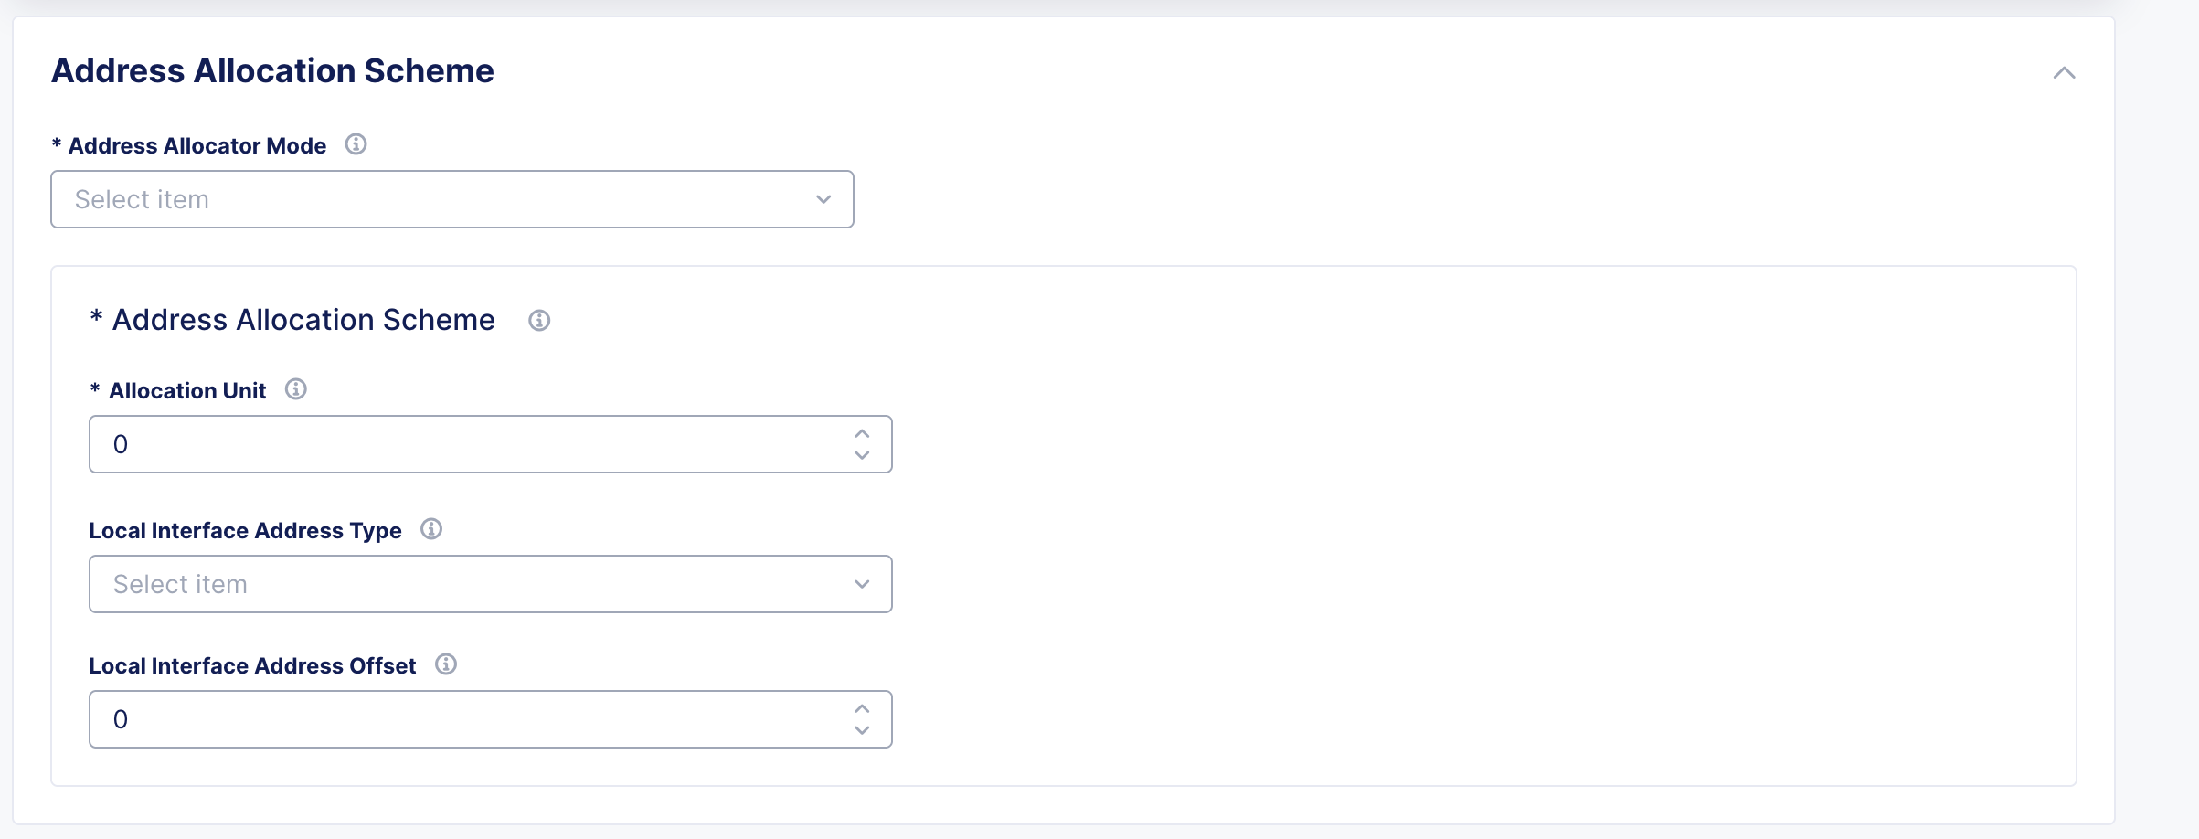Screen dimensions: 2199x839
Task: Show info for inner Address Allocation Scheme heading
Action: 539,321
